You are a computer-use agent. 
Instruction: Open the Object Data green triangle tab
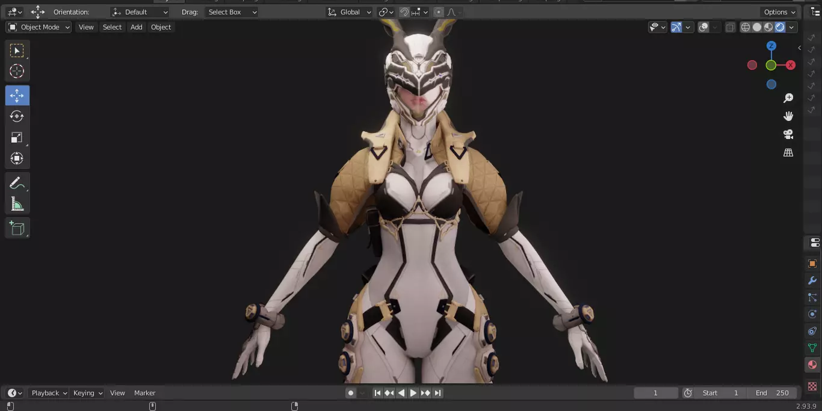(x=812, y=348)
